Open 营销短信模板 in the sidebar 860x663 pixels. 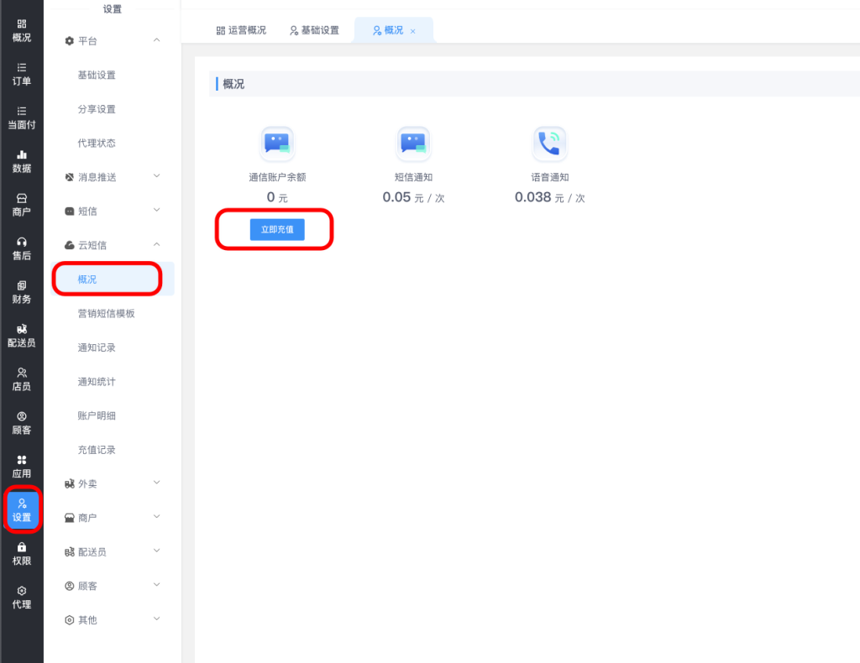[106, 313]
